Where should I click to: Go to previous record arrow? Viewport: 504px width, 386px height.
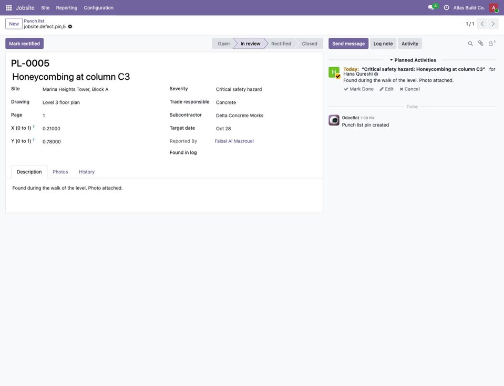pyautogui.click(x=482, y=24)
